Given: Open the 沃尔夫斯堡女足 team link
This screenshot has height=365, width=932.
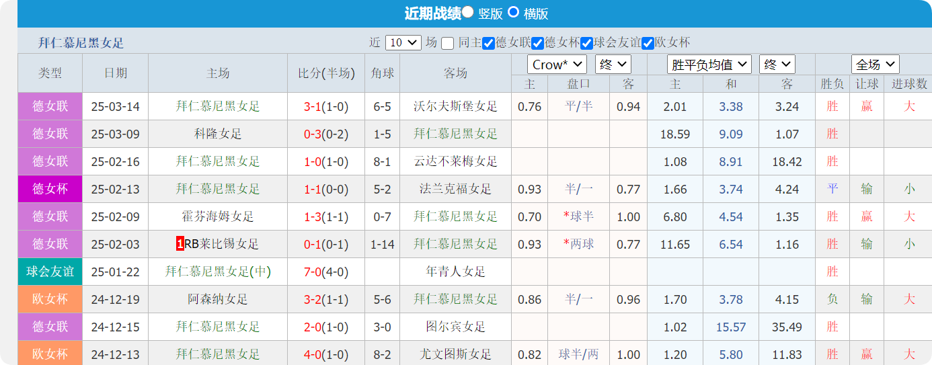Looking at the screenshot, I should click(455, 106).
